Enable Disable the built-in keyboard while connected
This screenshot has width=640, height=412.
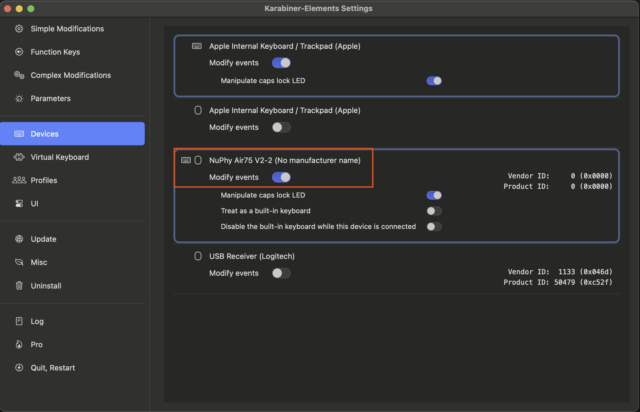click(x=434, y=227)
